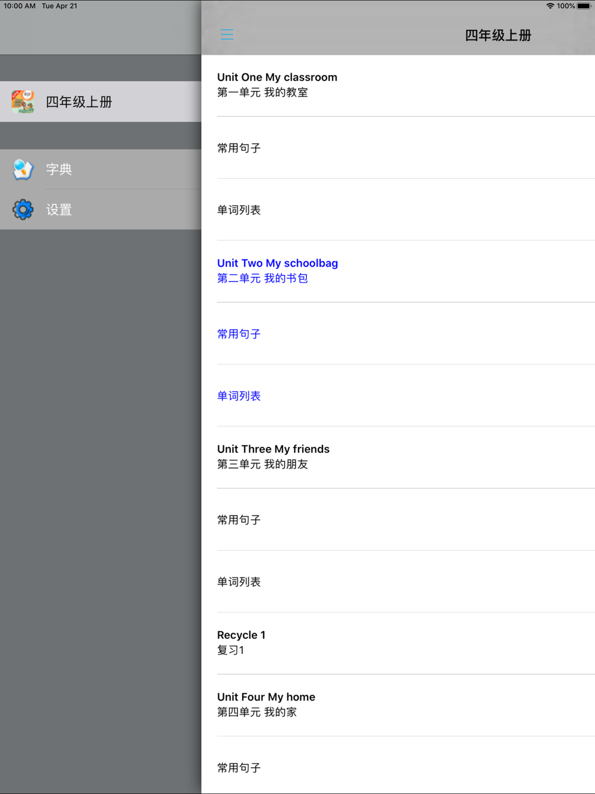Open Unit Three My friends
Image resolution: width=595 pixels, height=794 pixels.
click(x=398, y=457)
